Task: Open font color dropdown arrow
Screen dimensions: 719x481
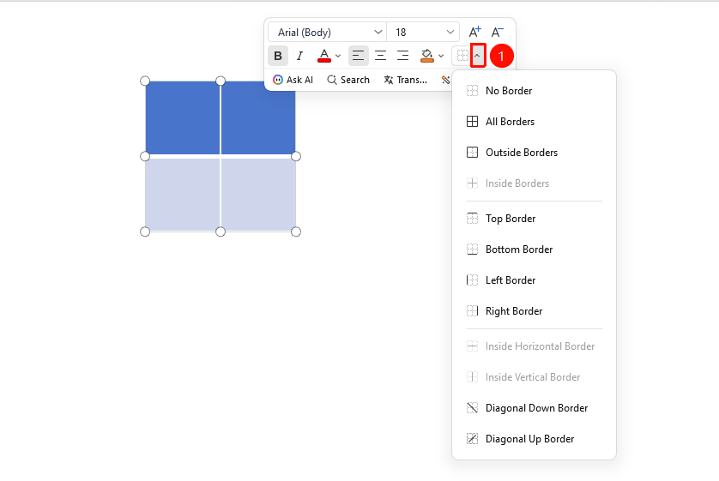Action: [338, 56]
